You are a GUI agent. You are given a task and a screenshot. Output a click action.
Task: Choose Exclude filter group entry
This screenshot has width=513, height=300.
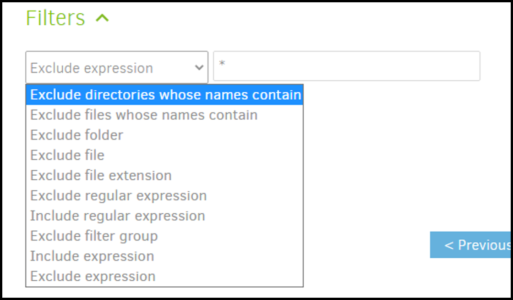94,236
